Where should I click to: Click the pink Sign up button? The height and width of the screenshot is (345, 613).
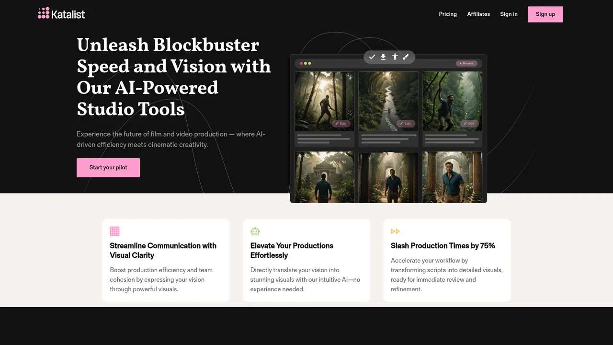(x=545, y=14)
